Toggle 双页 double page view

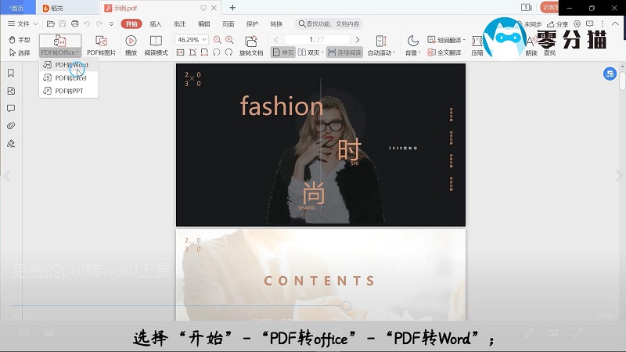click(308, 52)
